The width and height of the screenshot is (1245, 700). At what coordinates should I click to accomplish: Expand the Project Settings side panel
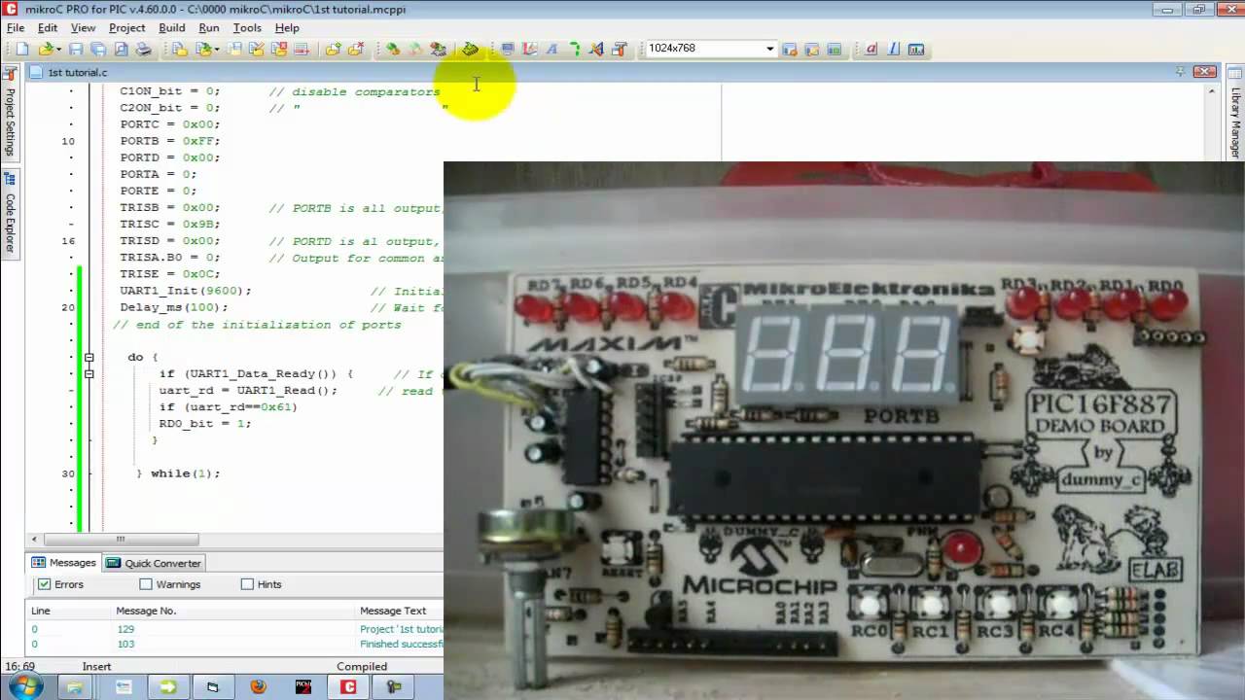pyautogui.click(x=10, y=113)
